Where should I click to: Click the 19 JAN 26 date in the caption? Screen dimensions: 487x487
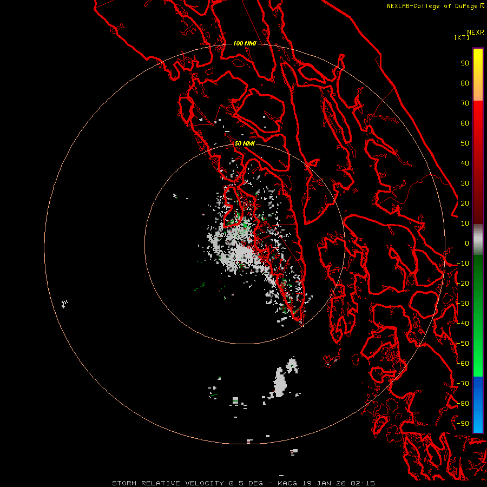click(x=324, y=483)
